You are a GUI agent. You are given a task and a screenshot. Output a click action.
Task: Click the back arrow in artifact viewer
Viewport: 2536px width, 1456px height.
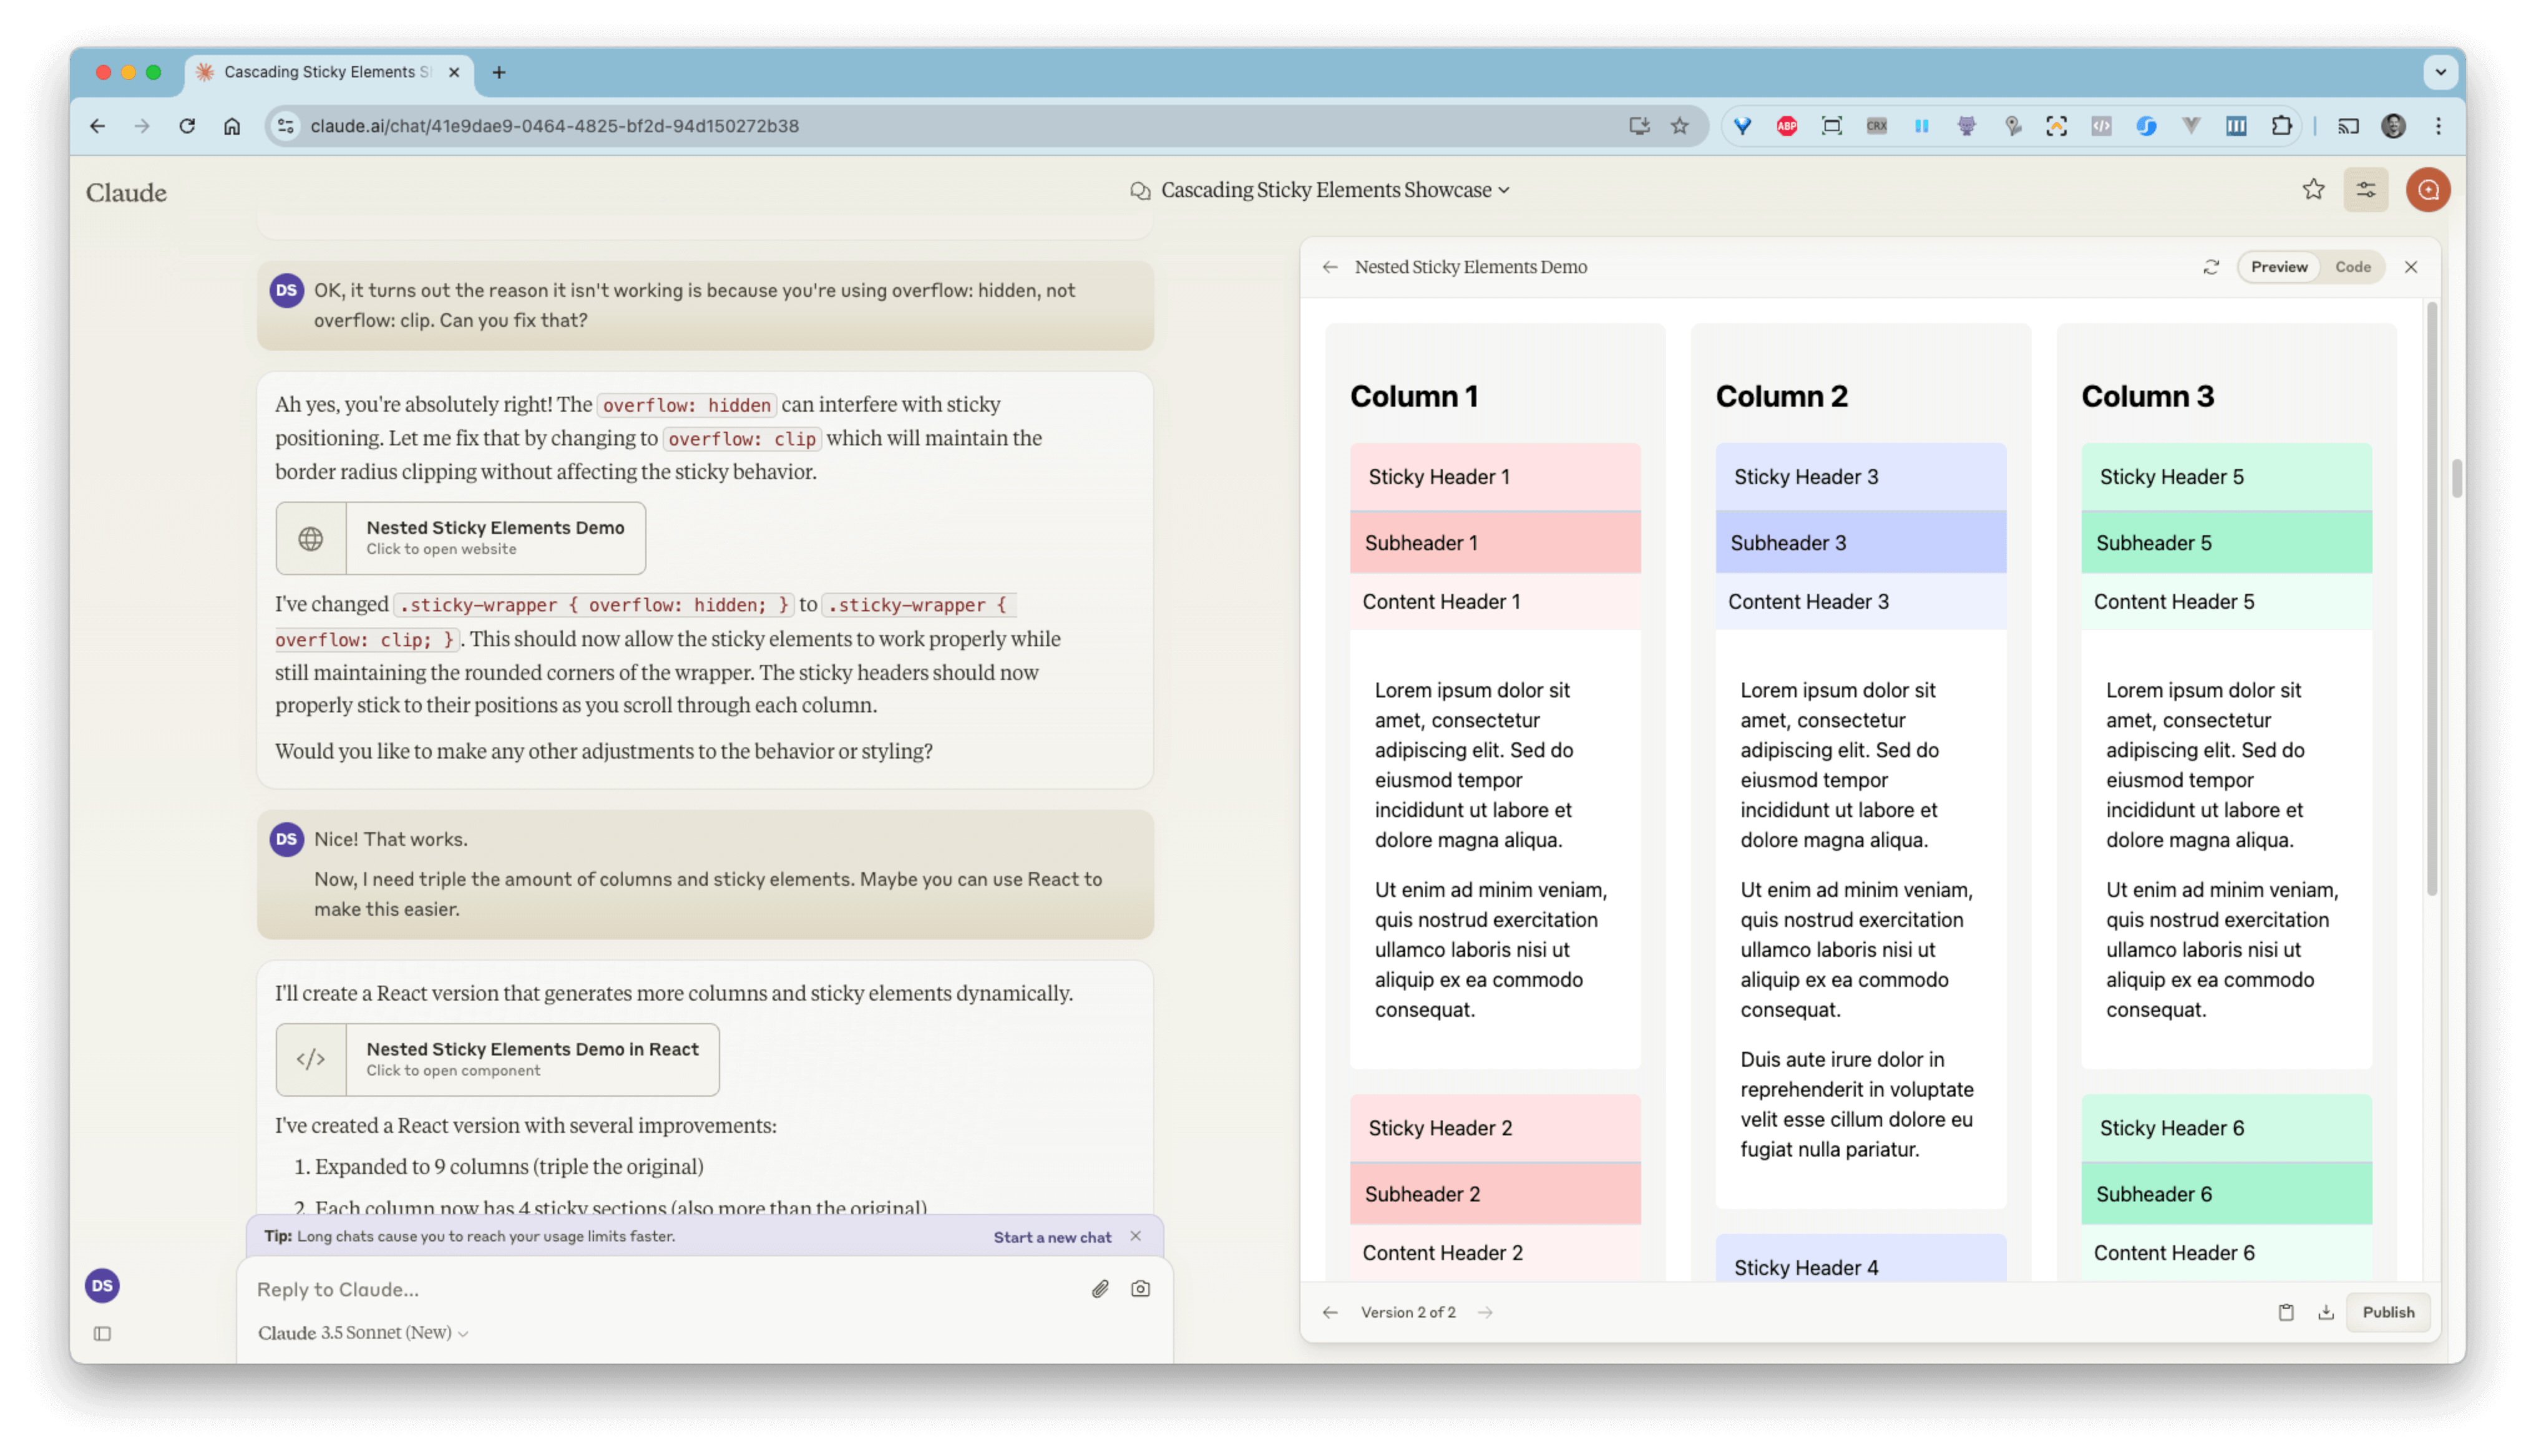[x=1330, y=266]
